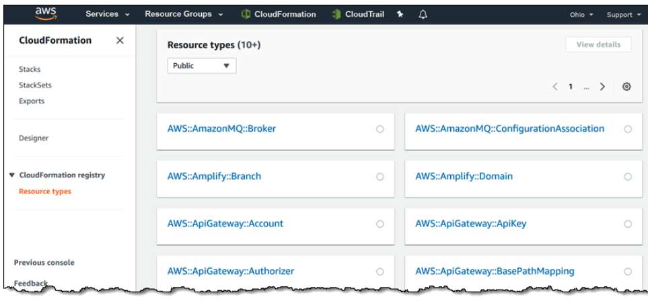
Task: Open the Ohio region selector
Action: click(x=581, y=15)
